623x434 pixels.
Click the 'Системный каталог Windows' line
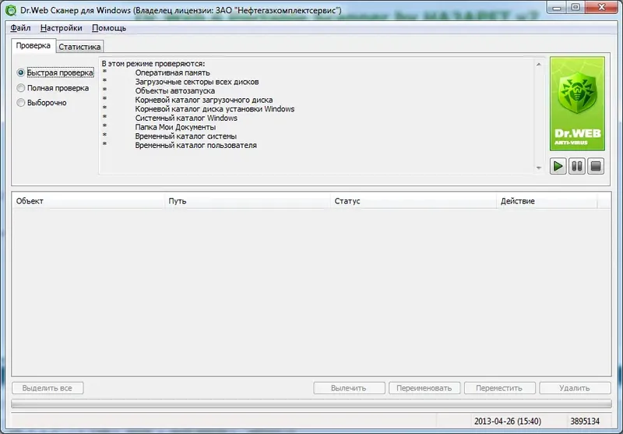(186, 118)
